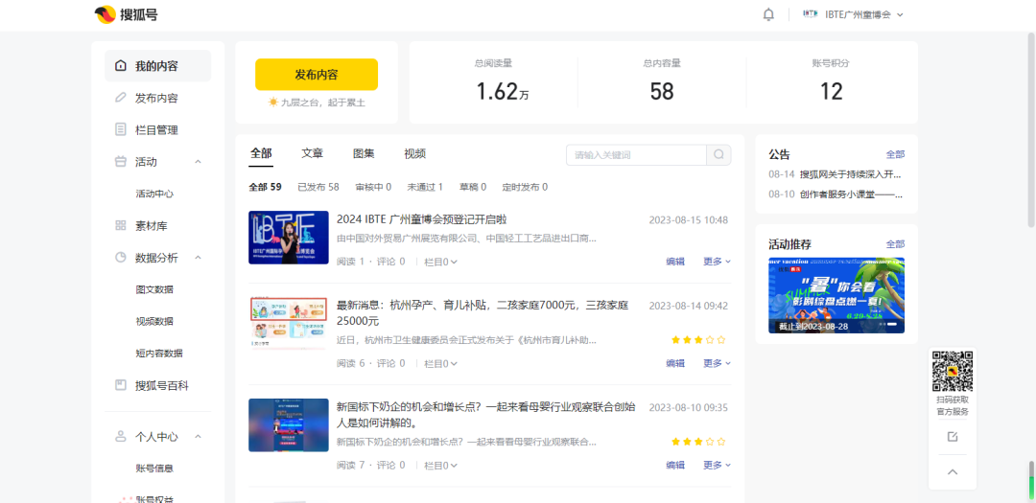This screenshot has height=503, width=1036.
Task: Click the QR code for official service
Action: pos(953,372)
